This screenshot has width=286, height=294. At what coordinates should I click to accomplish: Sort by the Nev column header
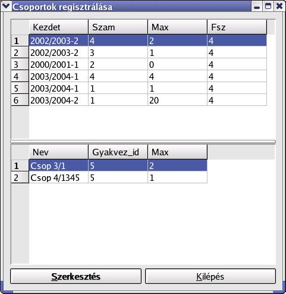59,152
